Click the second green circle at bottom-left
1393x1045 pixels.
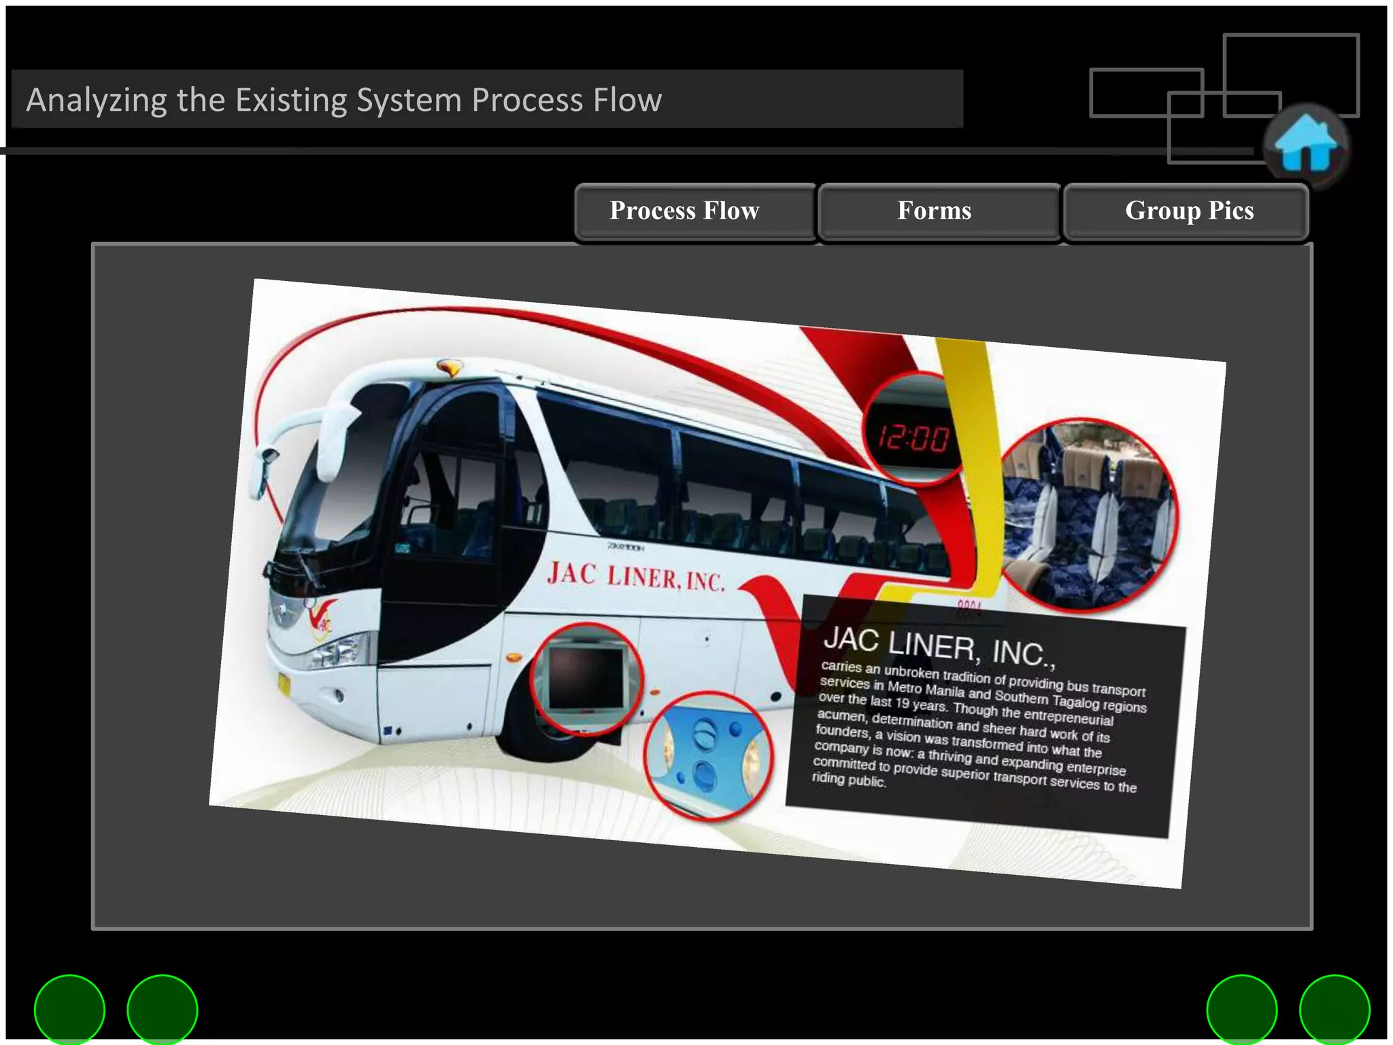[x=162, y=1010]
